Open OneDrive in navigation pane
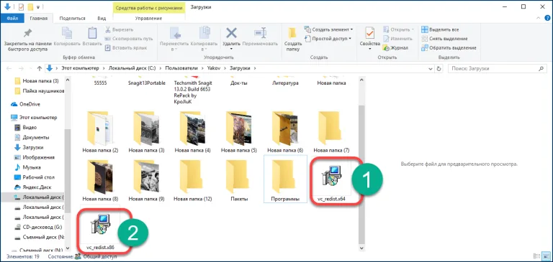This screenshot has height=262, width=553. 26,105
